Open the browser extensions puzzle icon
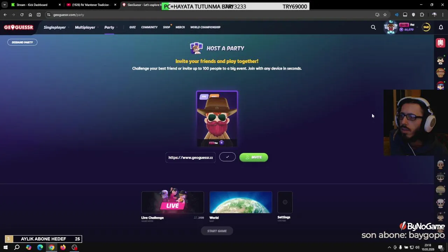Viewport: 448px width, 252px height. click(422, 15)
